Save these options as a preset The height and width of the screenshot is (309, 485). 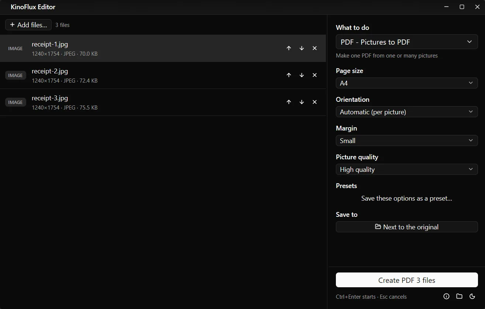tap(407, 198)
